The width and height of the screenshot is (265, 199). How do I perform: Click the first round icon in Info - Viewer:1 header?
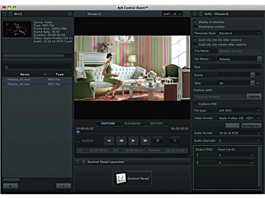click(195, 14)
